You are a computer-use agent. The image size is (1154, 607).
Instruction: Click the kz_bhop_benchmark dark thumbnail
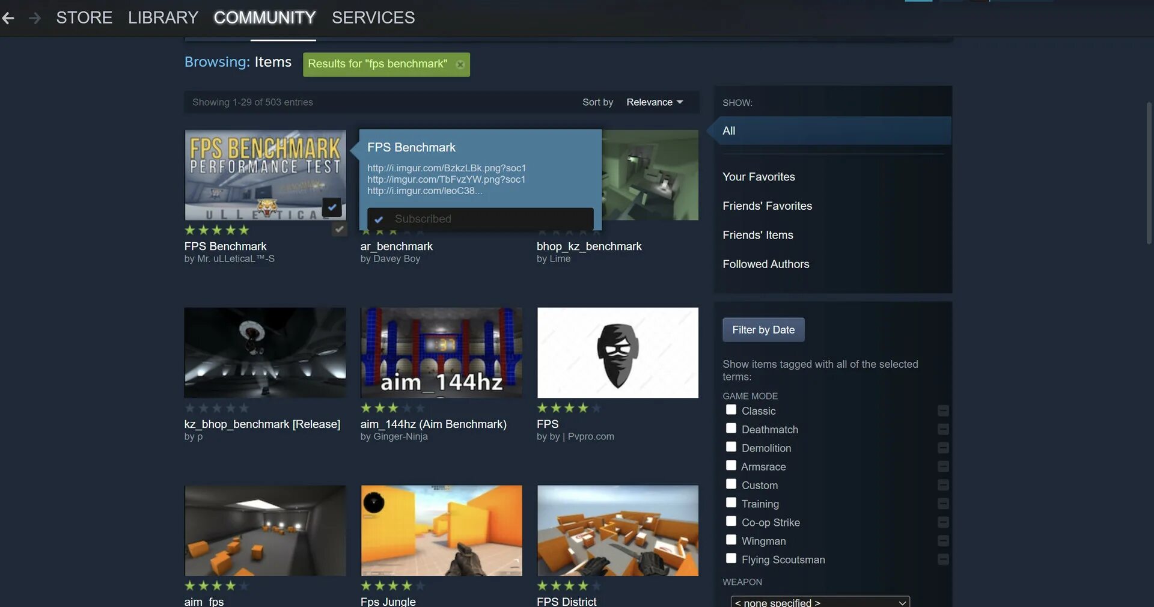[x=265, y=353]
